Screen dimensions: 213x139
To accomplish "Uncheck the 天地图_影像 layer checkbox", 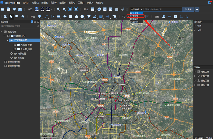I will pyautogui.click(x=15, y=45).
